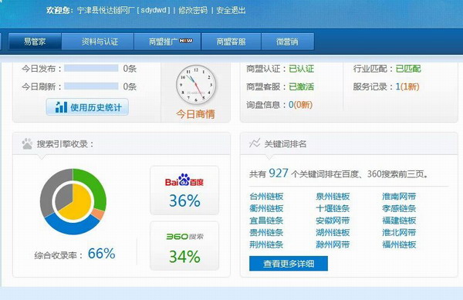Go to the 微营销 tab
This screenshot has height=300, width=463.
(288, 42)
